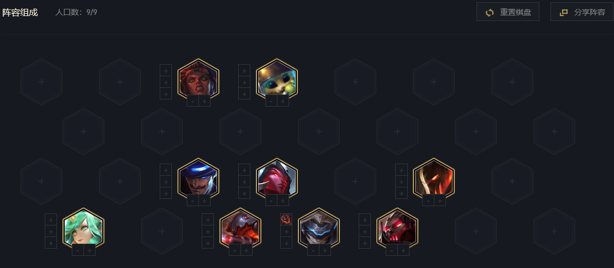Increase star level with plus under Teemo
This screenshot has height=268, width=614.
283,101
